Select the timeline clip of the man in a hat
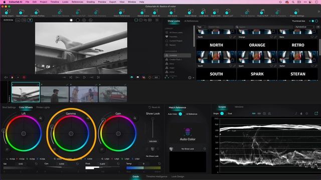Image resolution: width=321 pixels, height=180 pixels. (x=55, y=94)
